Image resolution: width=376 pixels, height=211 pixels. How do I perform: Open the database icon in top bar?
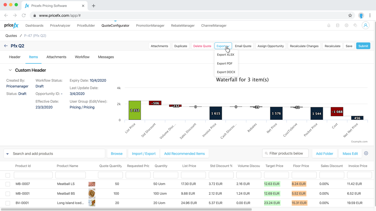tap(337, 26)
